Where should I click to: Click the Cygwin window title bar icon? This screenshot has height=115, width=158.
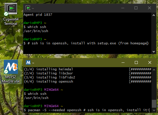[x=28, y=8]
